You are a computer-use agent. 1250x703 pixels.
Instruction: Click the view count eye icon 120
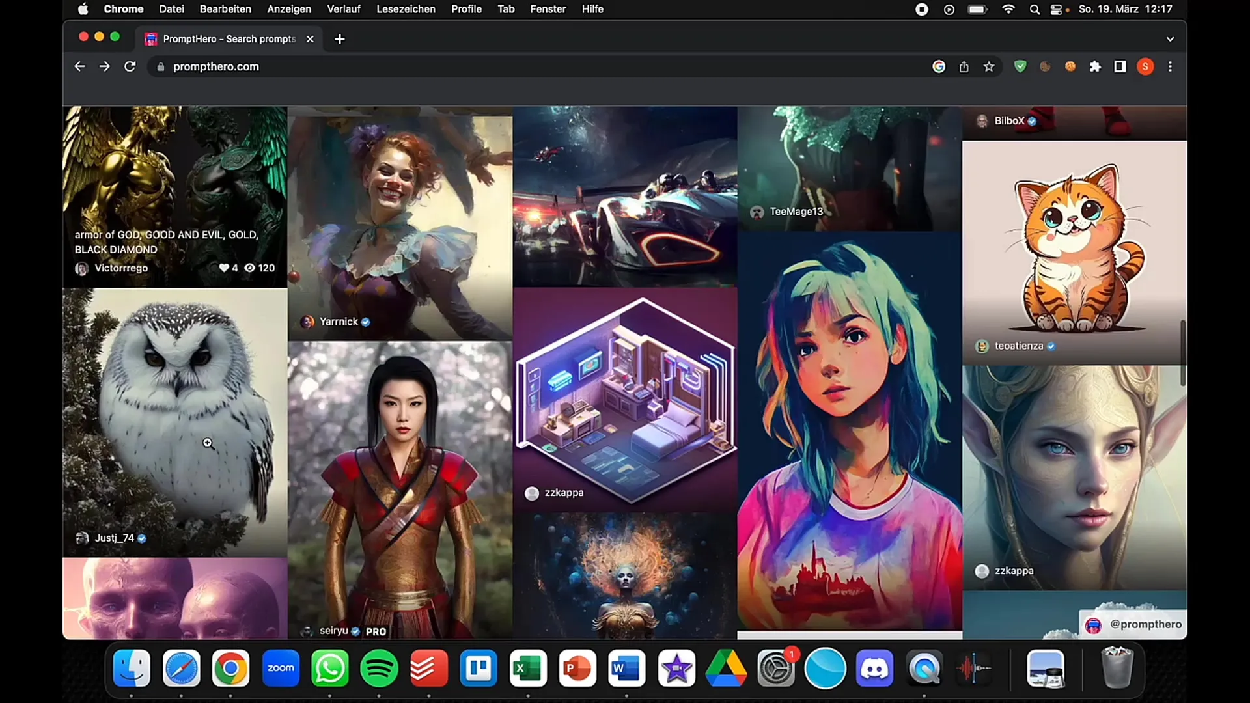click(249, 268)
